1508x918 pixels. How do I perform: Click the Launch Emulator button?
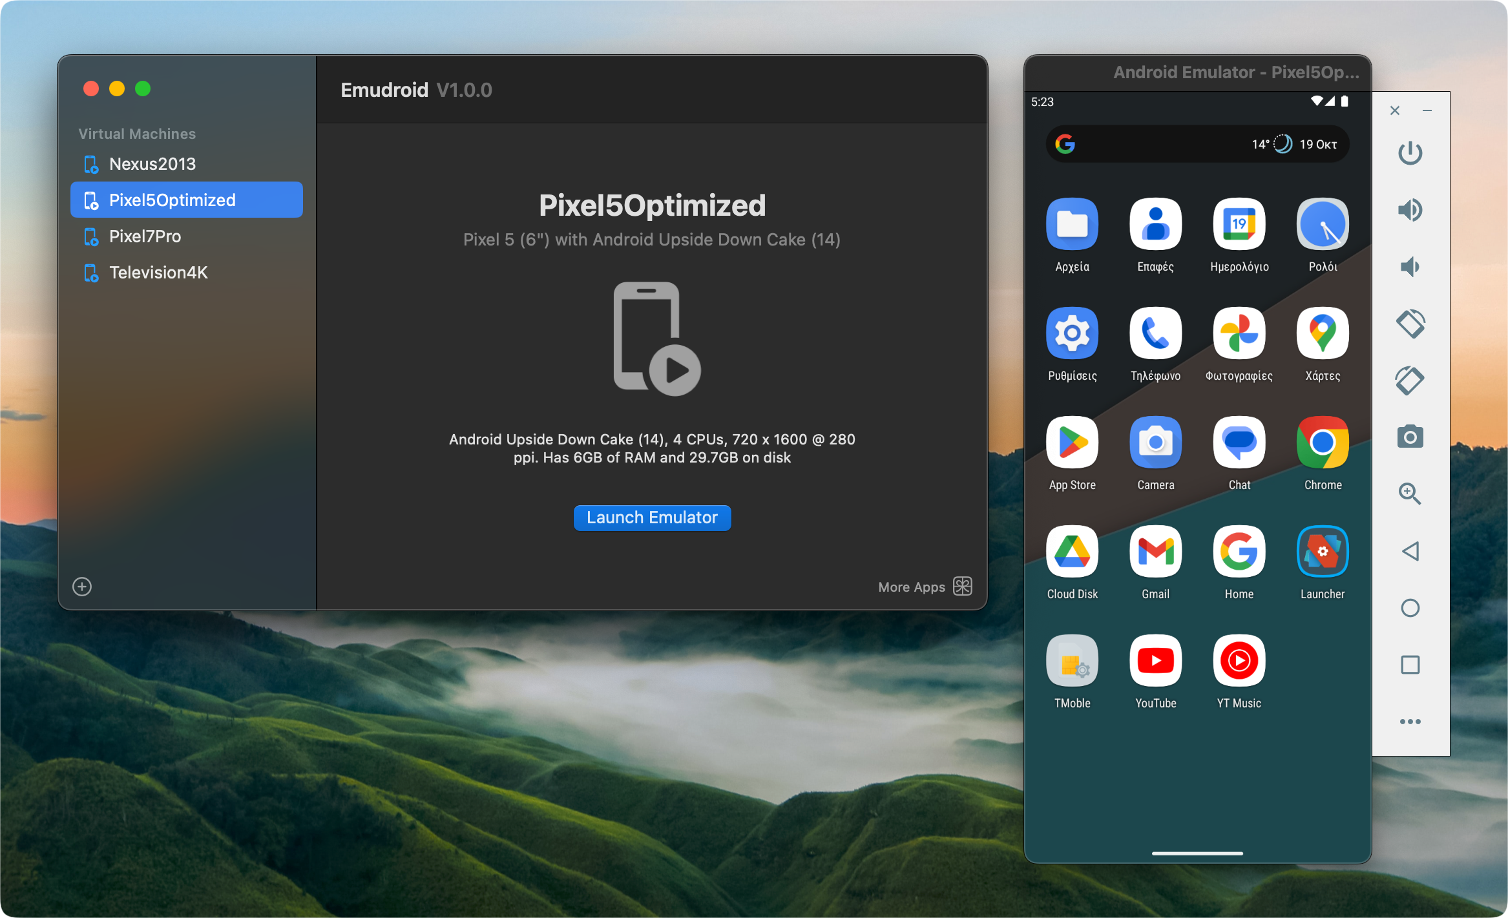(x=652, y=517)
